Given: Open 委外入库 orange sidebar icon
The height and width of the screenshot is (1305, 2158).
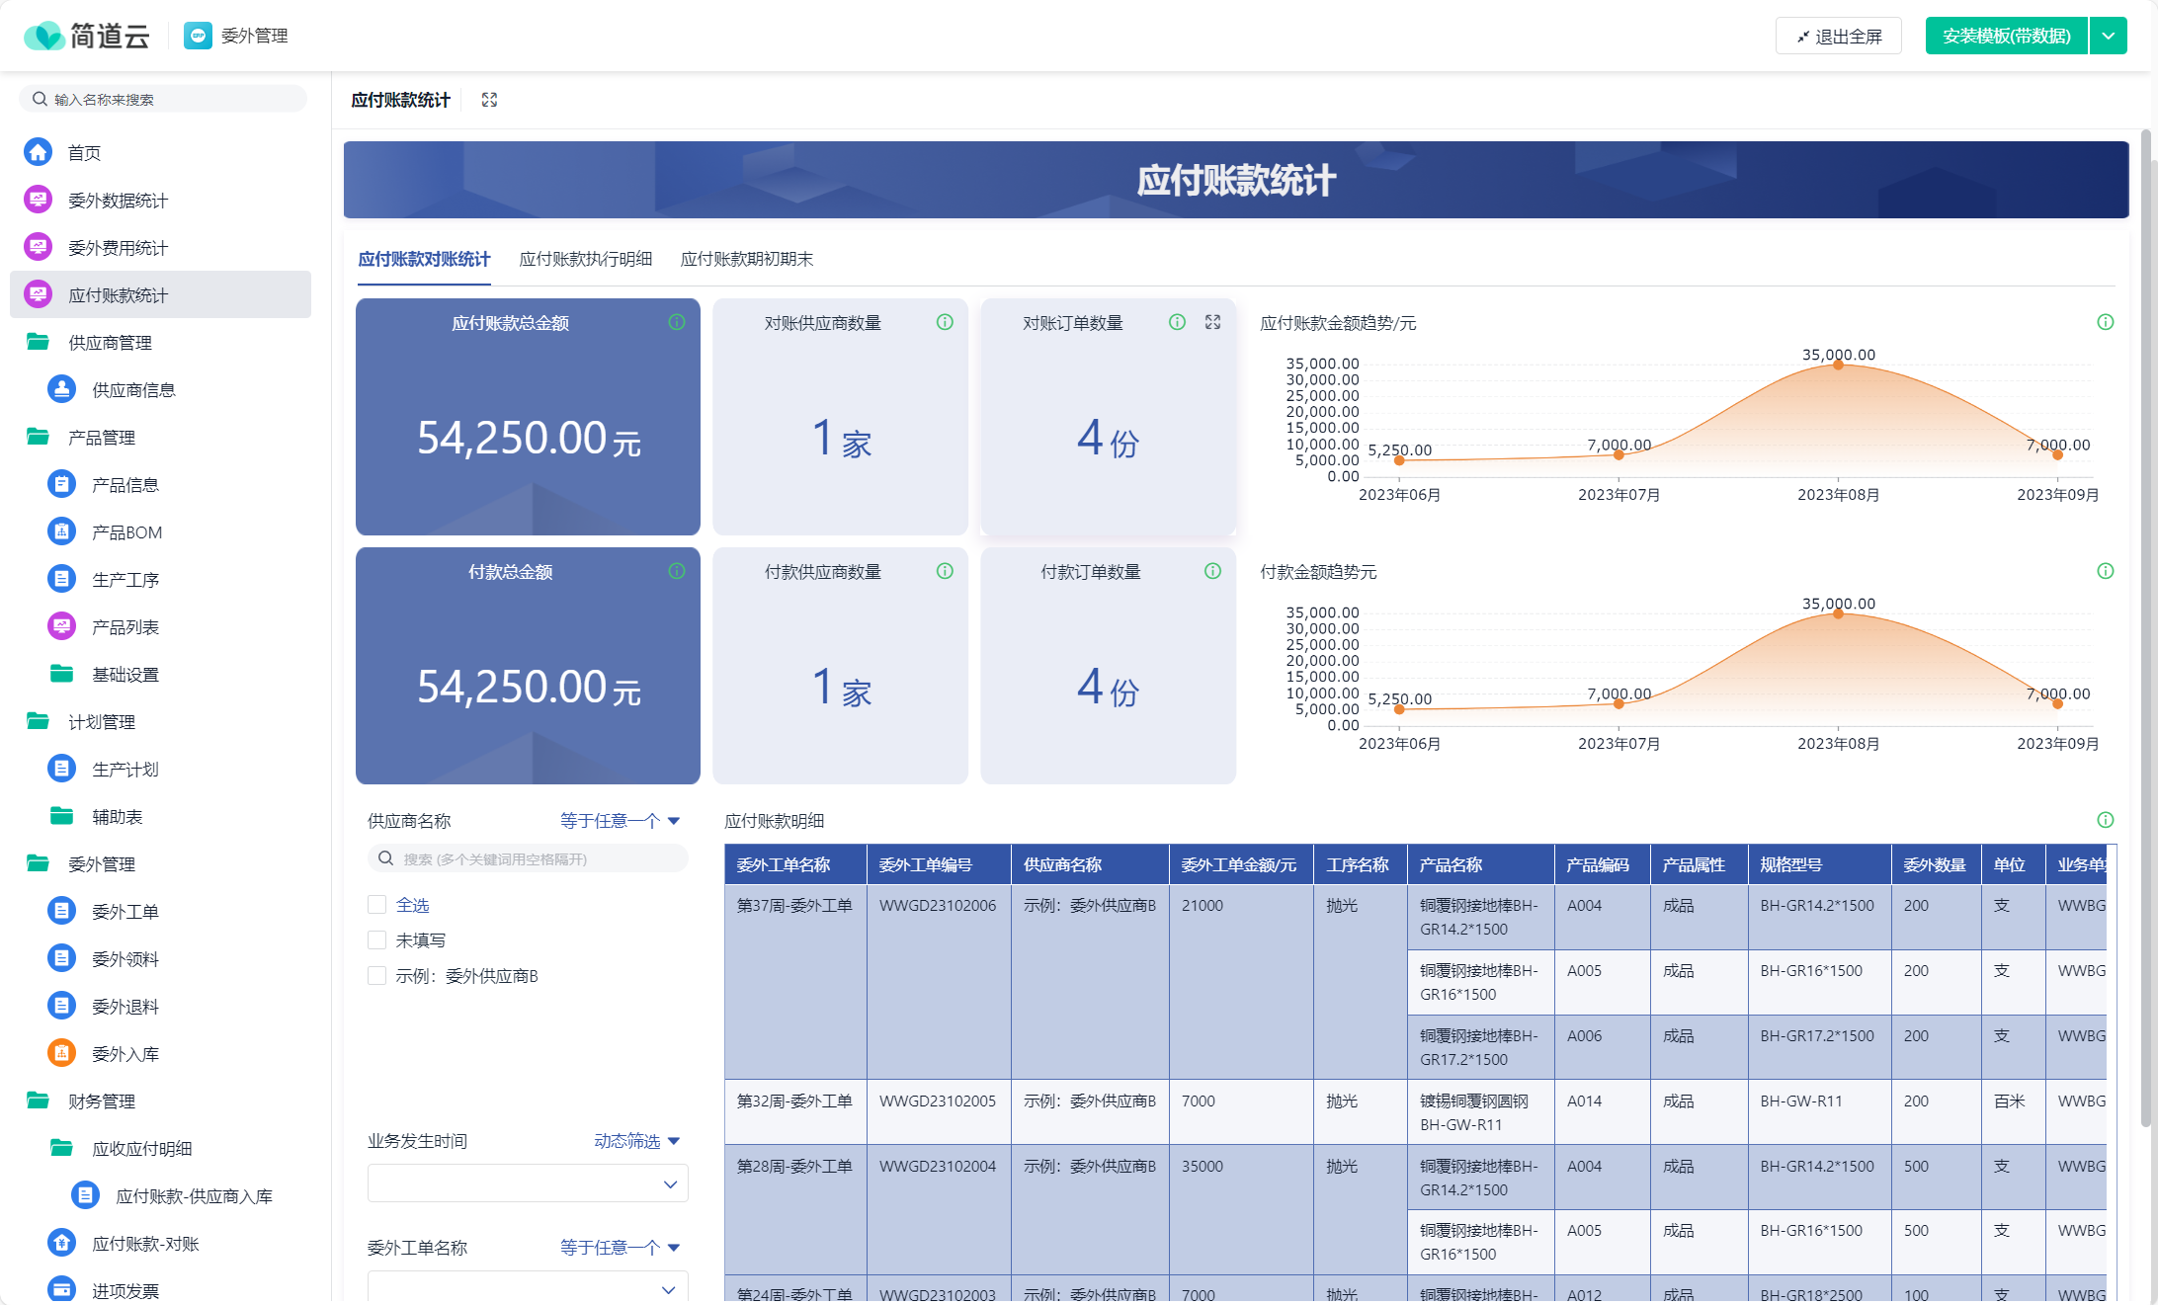Looking at the screenshot, I should coord(61,1053).
